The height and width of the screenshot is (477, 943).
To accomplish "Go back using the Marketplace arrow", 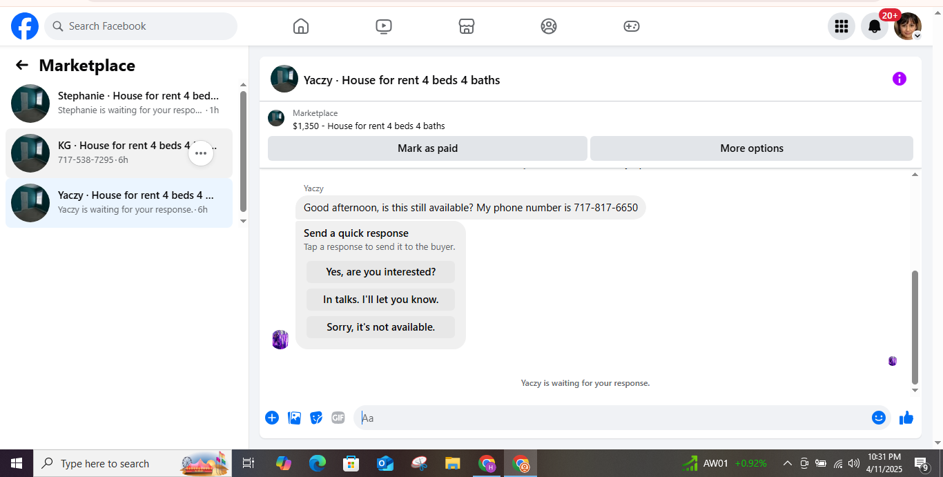I will click(x=22, y=65).
